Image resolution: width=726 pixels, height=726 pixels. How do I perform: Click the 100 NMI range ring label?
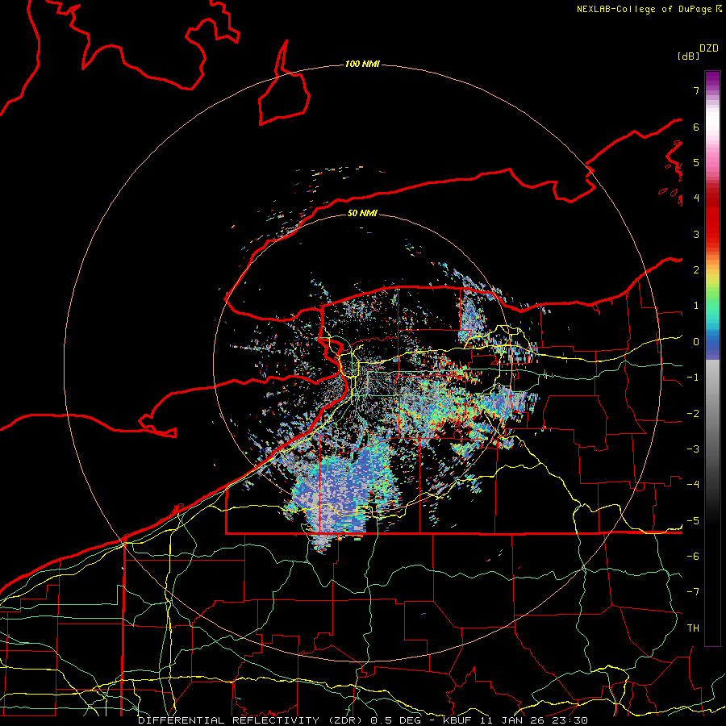tap(362, 64)
